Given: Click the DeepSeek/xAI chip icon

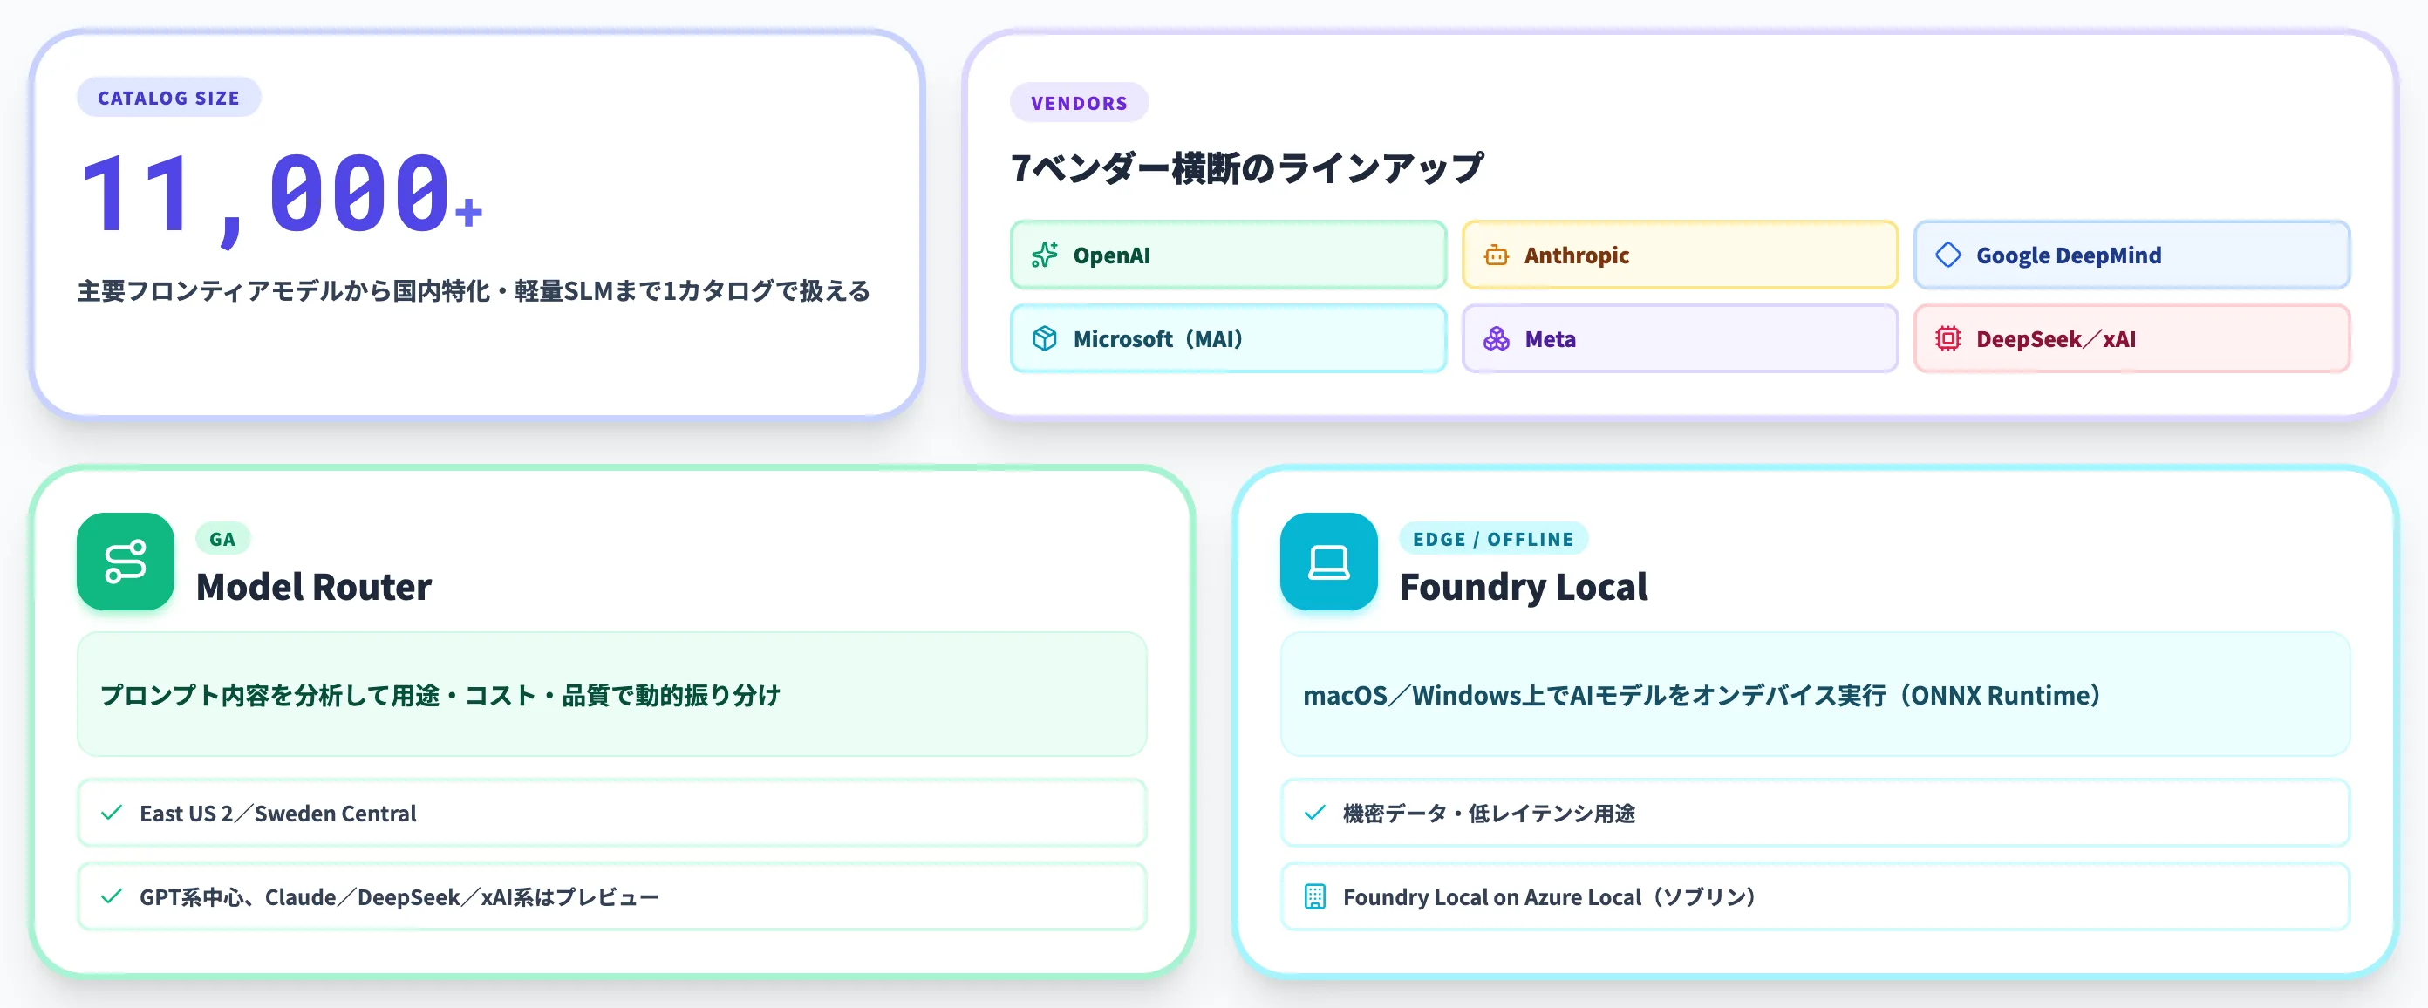Looking at the screenshot, I should pyautogui.click(x=1947, y=339).
